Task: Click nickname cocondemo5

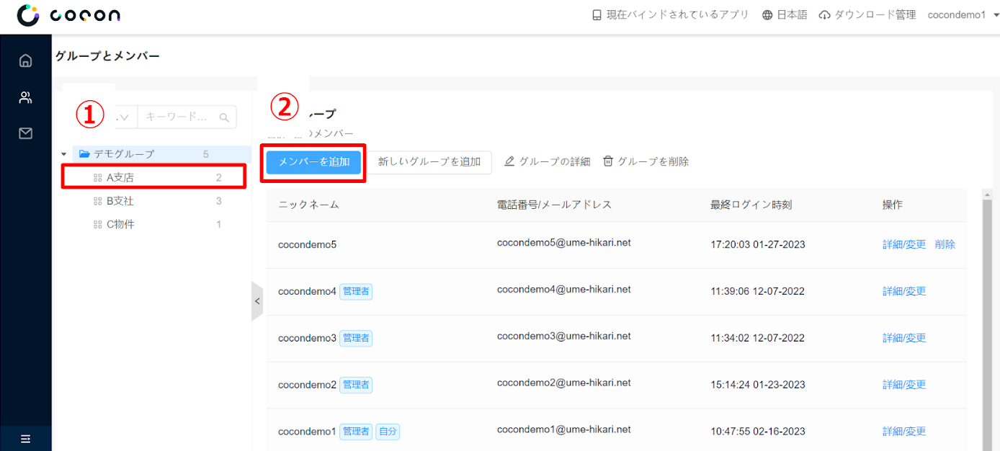Action: click(x=308, y=245)
